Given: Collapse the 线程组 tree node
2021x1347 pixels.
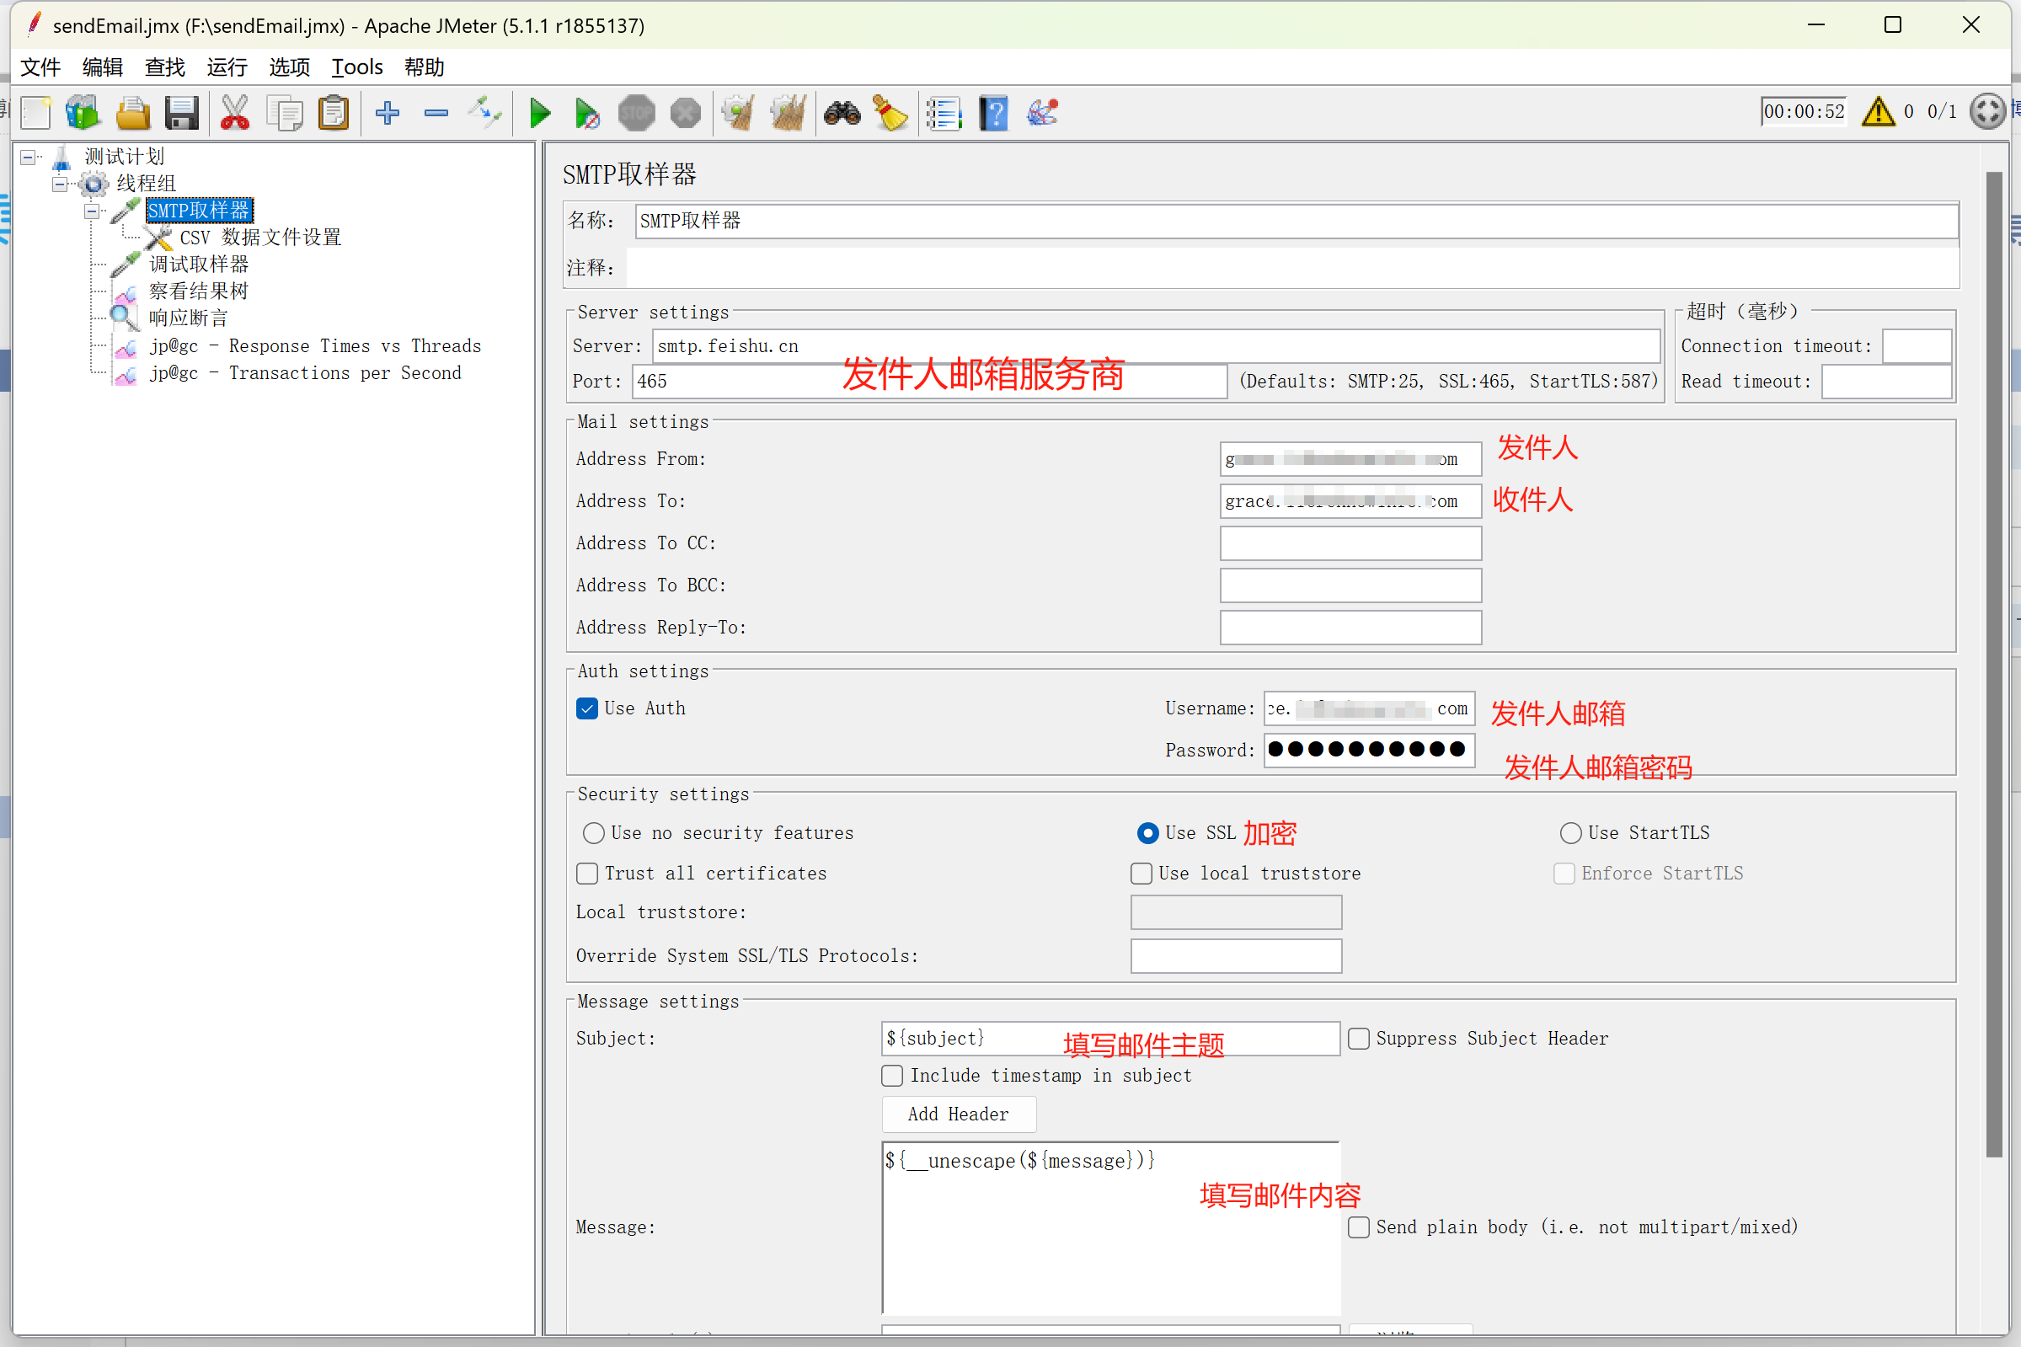Looking at the screenshot, I should click(59, 183).
